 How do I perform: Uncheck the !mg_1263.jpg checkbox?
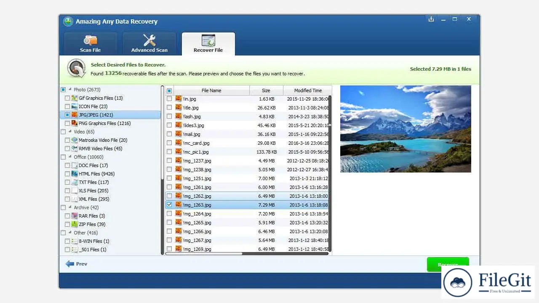coord(169,205)
